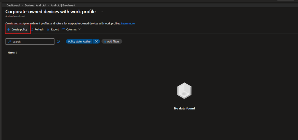This screenshot has height=140, width=298.
Task: Click the Export download arrow icon
Action: tap(48, 29)
